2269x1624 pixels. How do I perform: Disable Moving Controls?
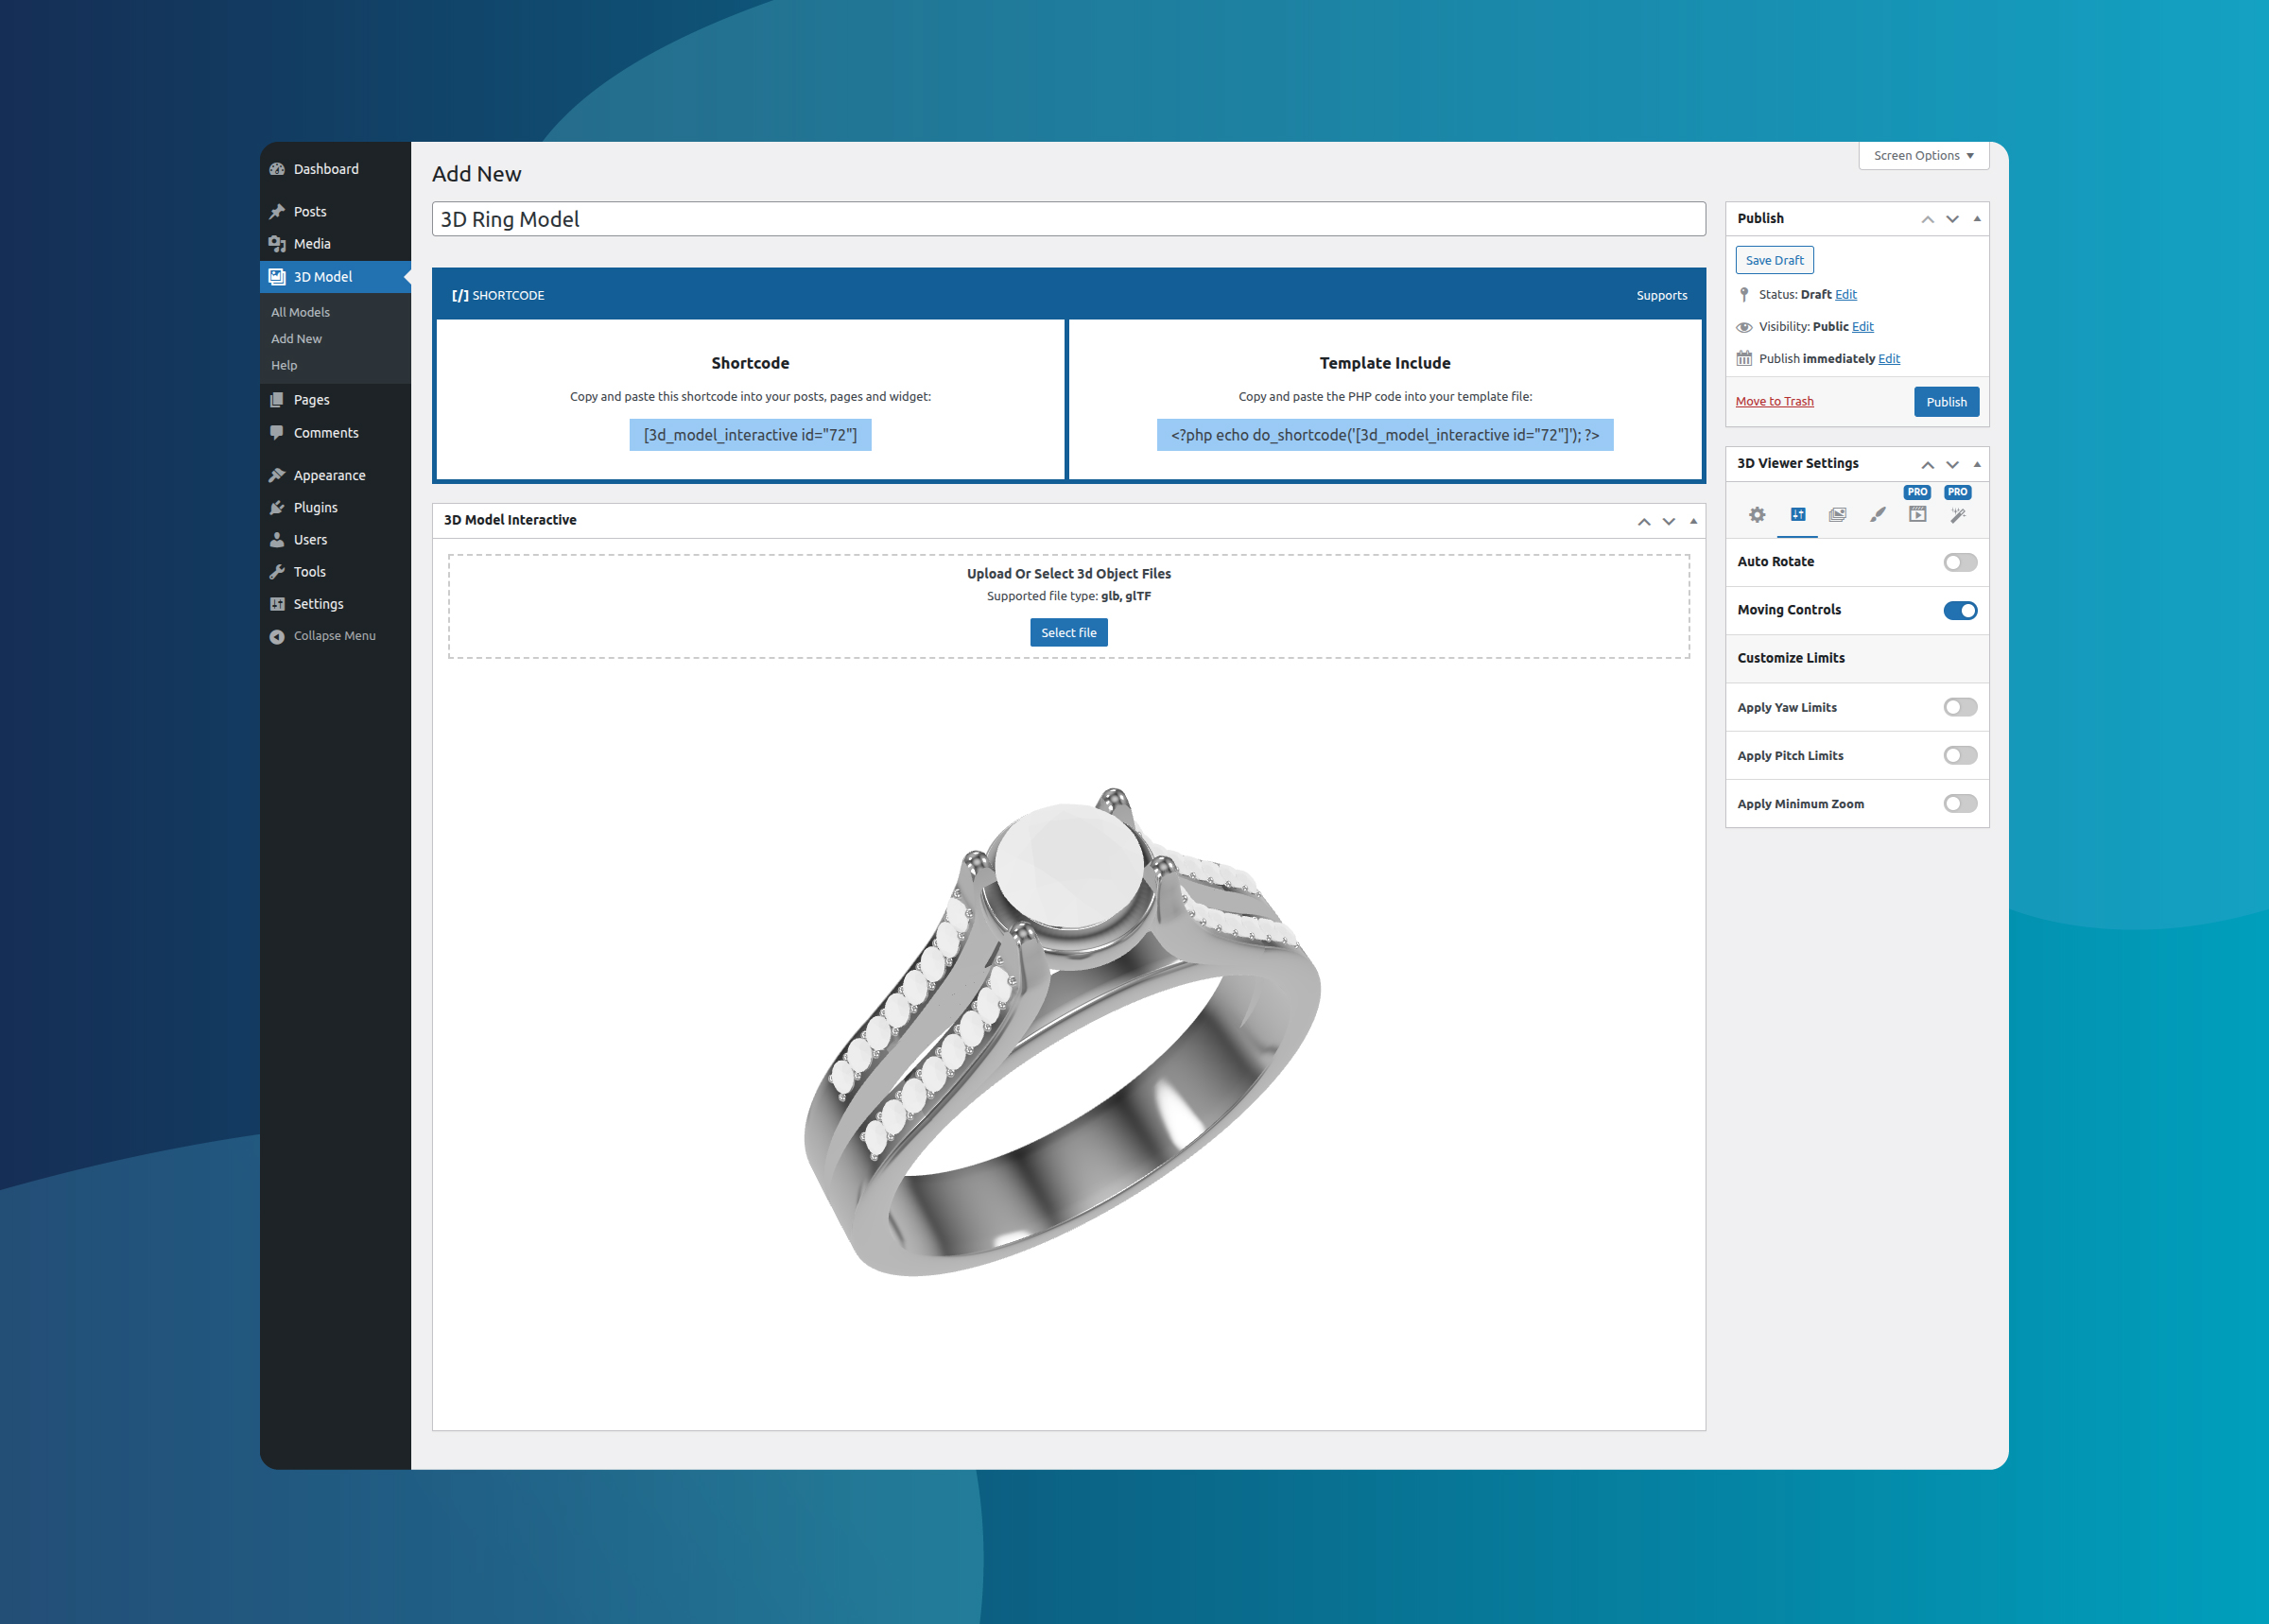tap(1961, 610)
